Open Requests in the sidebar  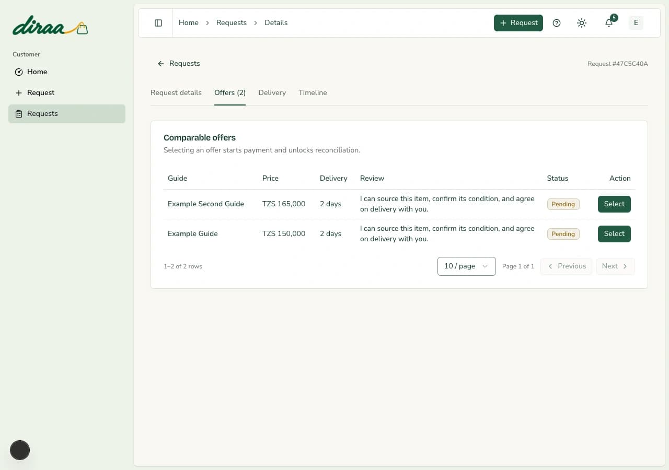point(67,114)
